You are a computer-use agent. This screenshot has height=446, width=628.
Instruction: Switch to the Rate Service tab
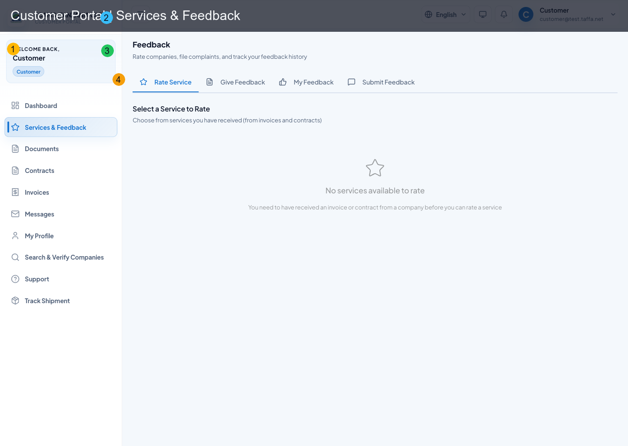click(x=166, y=82)
